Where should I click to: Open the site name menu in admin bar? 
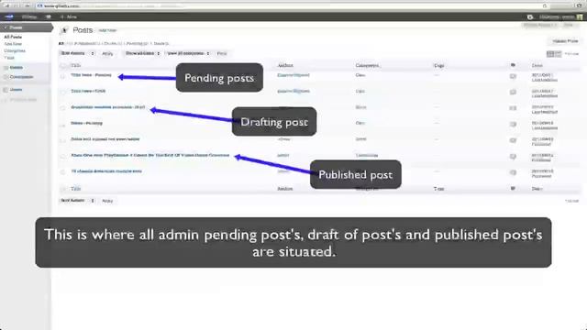(28, 16)
